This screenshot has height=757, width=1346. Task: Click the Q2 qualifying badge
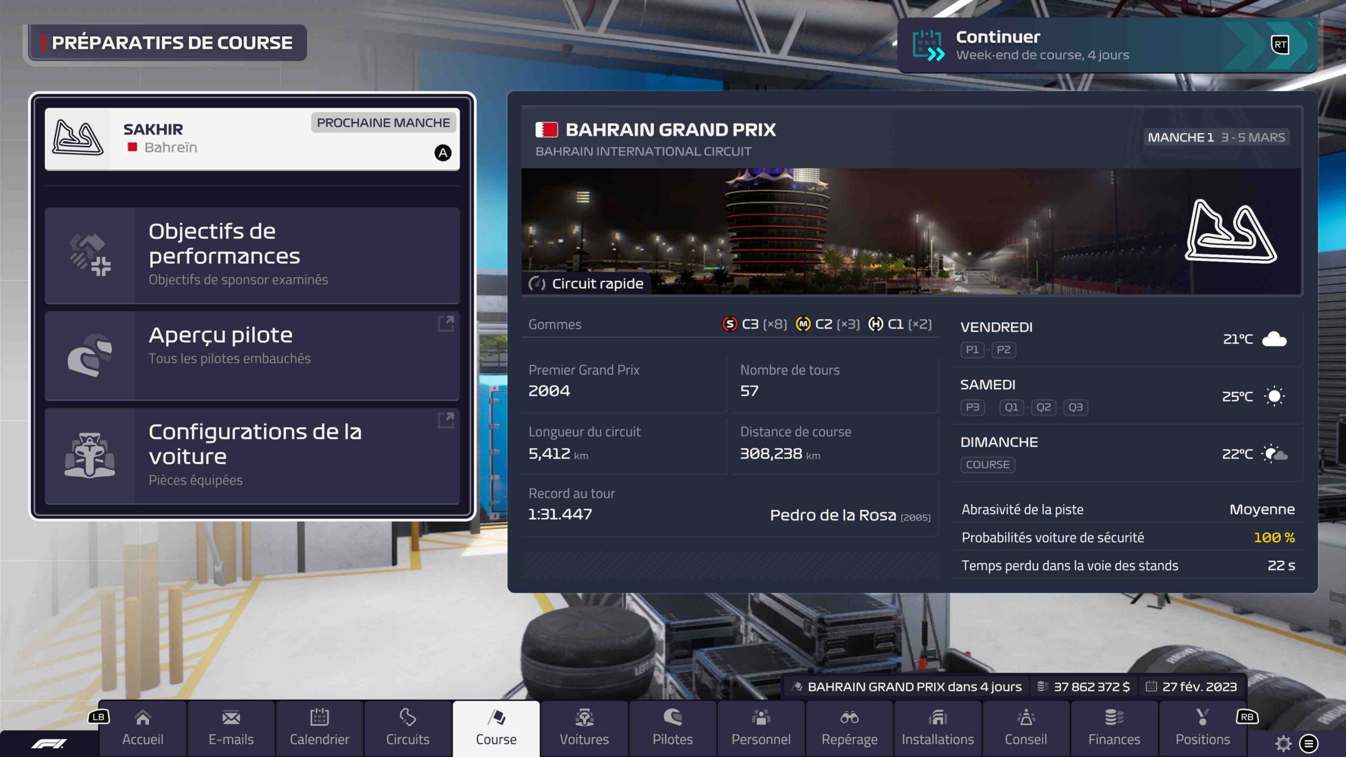click(1044, 407)
